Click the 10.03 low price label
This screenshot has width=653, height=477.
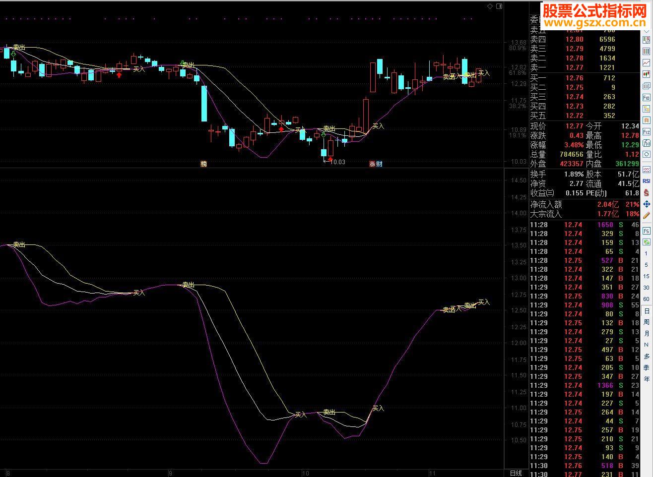(x=337, y=162)
